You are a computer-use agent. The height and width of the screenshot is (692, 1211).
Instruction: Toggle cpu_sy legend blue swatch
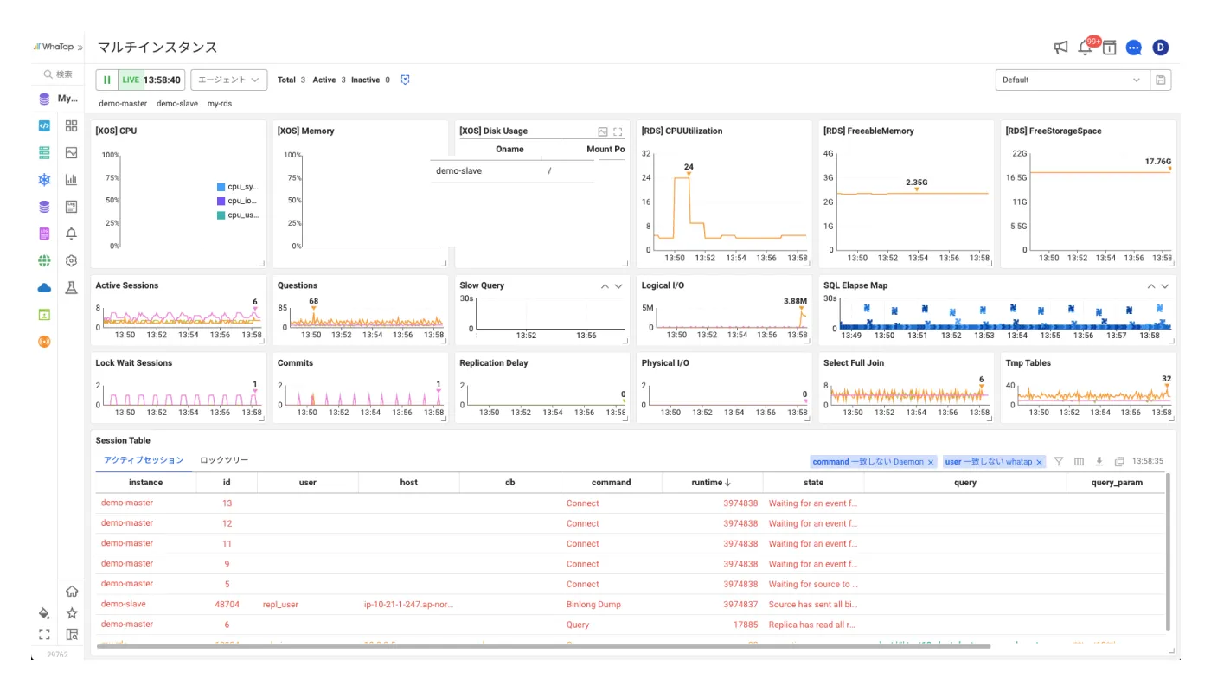click(221, 187)
